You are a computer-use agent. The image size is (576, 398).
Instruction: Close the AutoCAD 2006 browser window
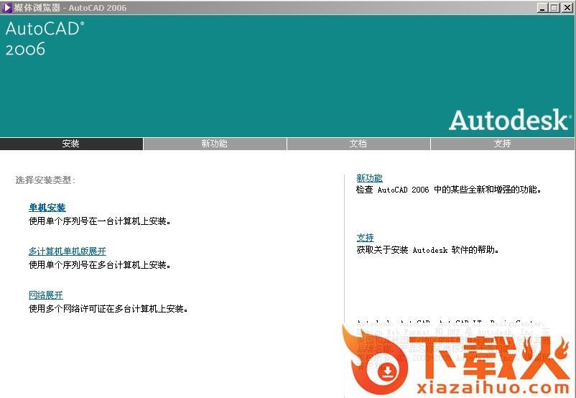click(567, 8)
